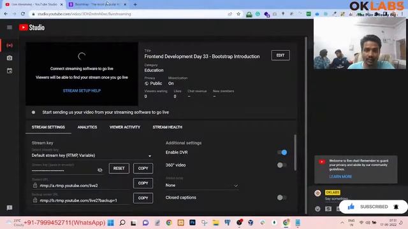This screenshot has height=229, width=408.
Task: Toggle the Closed captions switch
Action: click(282, 198)
